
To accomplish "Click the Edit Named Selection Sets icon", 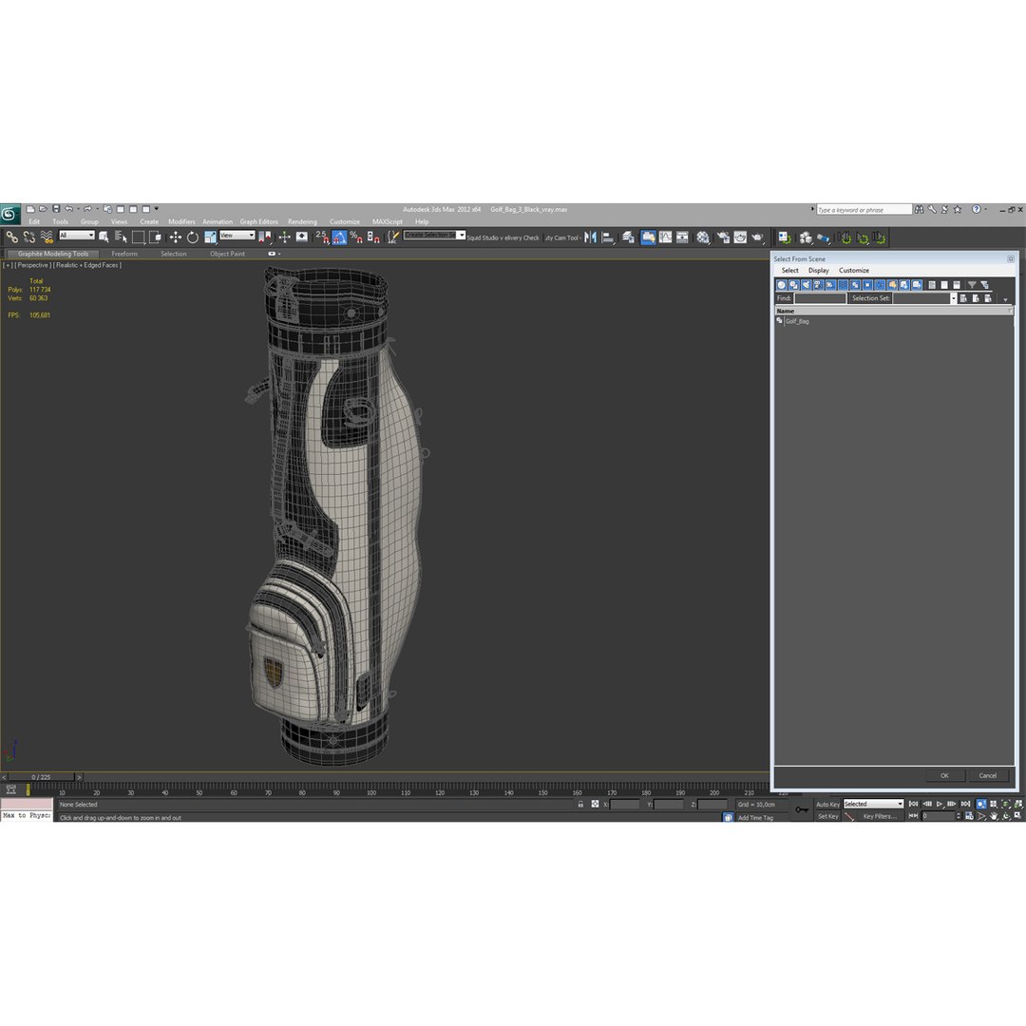I will click(392, 237).
